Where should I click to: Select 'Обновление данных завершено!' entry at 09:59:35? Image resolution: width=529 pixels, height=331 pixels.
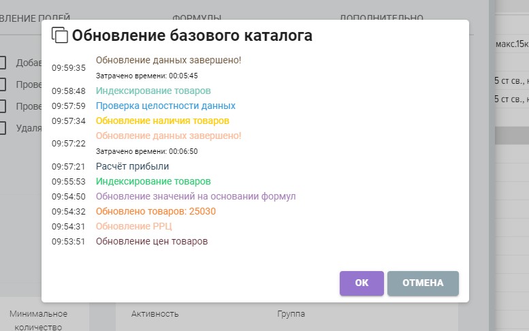168,61
